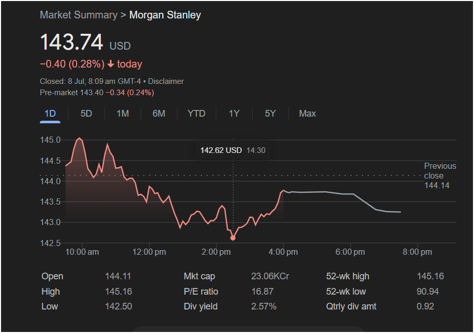The height and width of the screenshot is (333, 474).
Task: Click the Div yield label
Action: (x=200, y=306)
